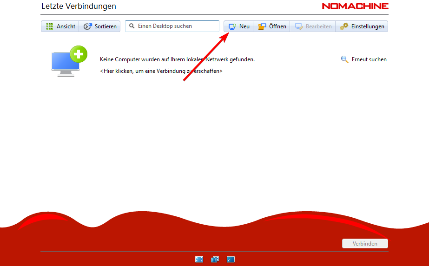Click the 'Letzte Verbindungen' heading
This screenshot has width=429, height=266.
(x=79, y=6)
